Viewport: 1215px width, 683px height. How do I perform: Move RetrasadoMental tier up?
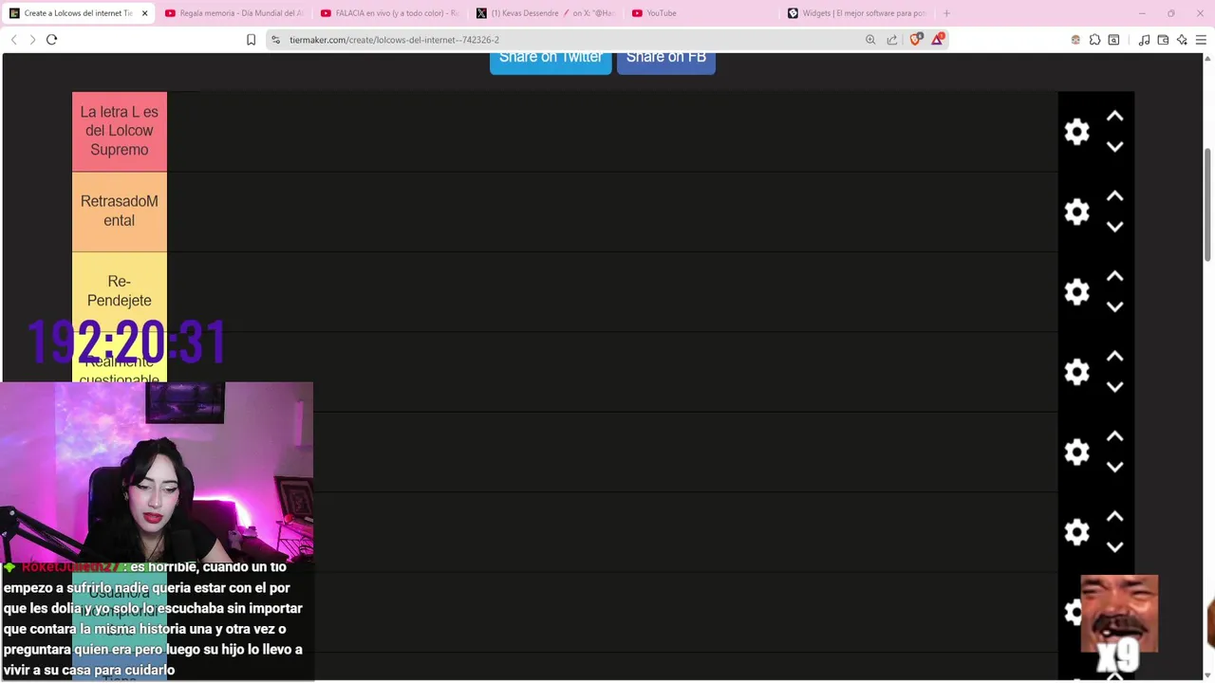click(x=1115, y=196)
